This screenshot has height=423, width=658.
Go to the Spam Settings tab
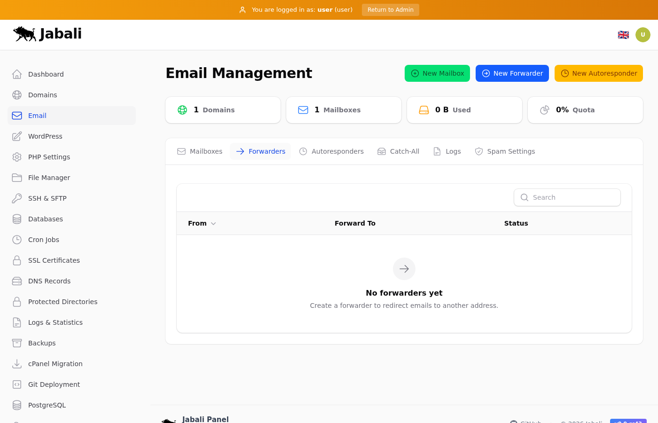tap(505, 151)
